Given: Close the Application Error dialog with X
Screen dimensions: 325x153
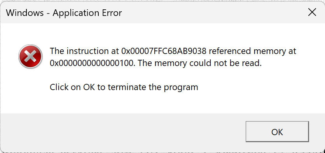Looking at the screenshot, I should pos(312,13).
